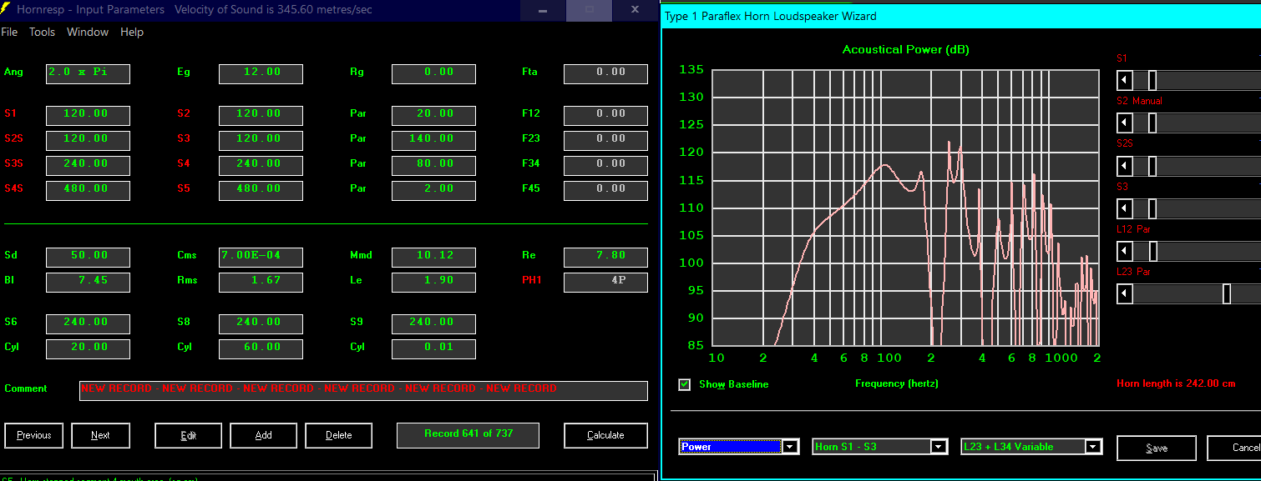Click the Comment text field
This screenshot has height=481, width=1261.
click(x=363, y=390)
